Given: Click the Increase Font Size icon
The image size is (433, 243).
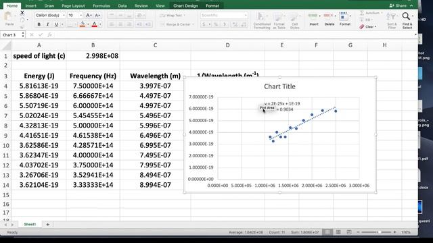Looking at the screenshot, I should click(89, 16).
